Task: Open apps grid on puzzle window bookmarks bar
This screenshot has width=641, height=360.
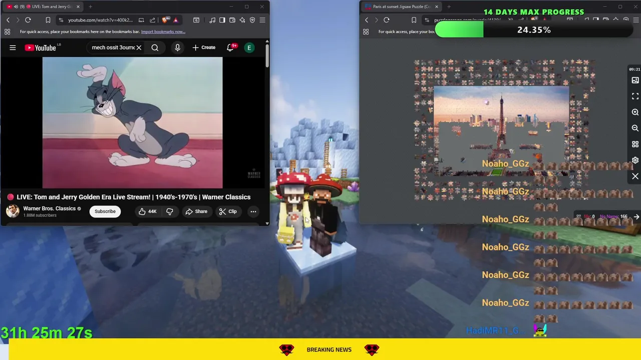Action: (366, 31)
